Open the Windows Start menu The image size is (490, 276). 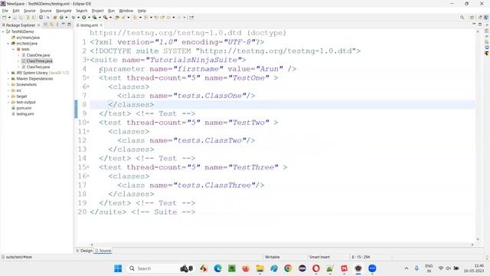click(x=118, y=268)
